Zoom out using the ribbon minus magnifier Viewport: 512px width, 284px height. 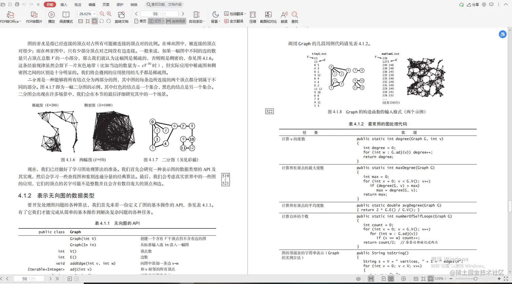click(102, 14)
